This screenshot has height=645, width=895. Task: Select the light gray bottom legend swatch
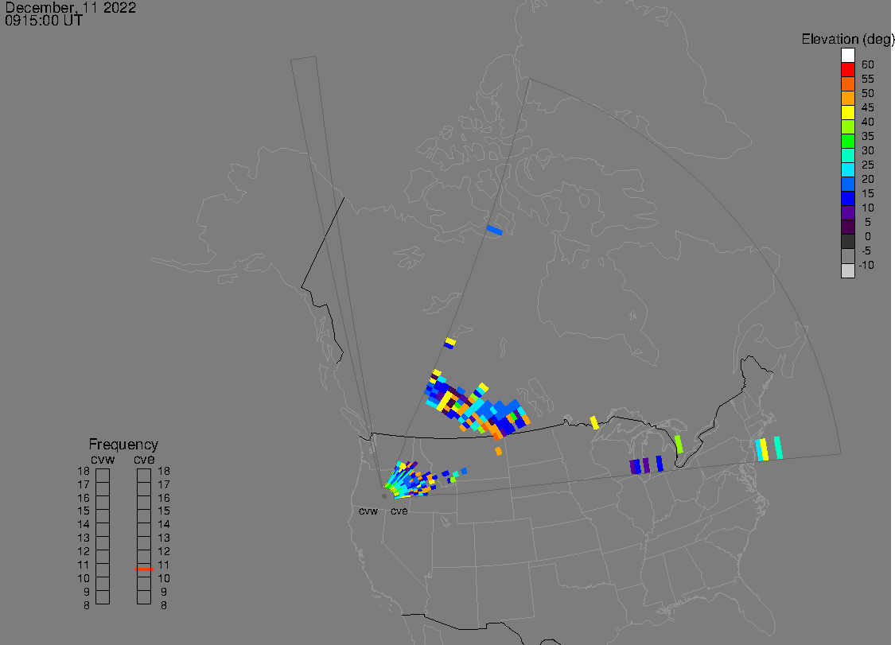click(x=848, y=270)
